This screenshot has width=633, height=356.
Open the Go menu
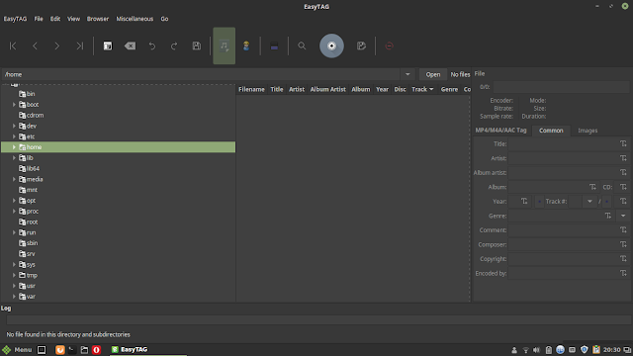coord(164,19)
